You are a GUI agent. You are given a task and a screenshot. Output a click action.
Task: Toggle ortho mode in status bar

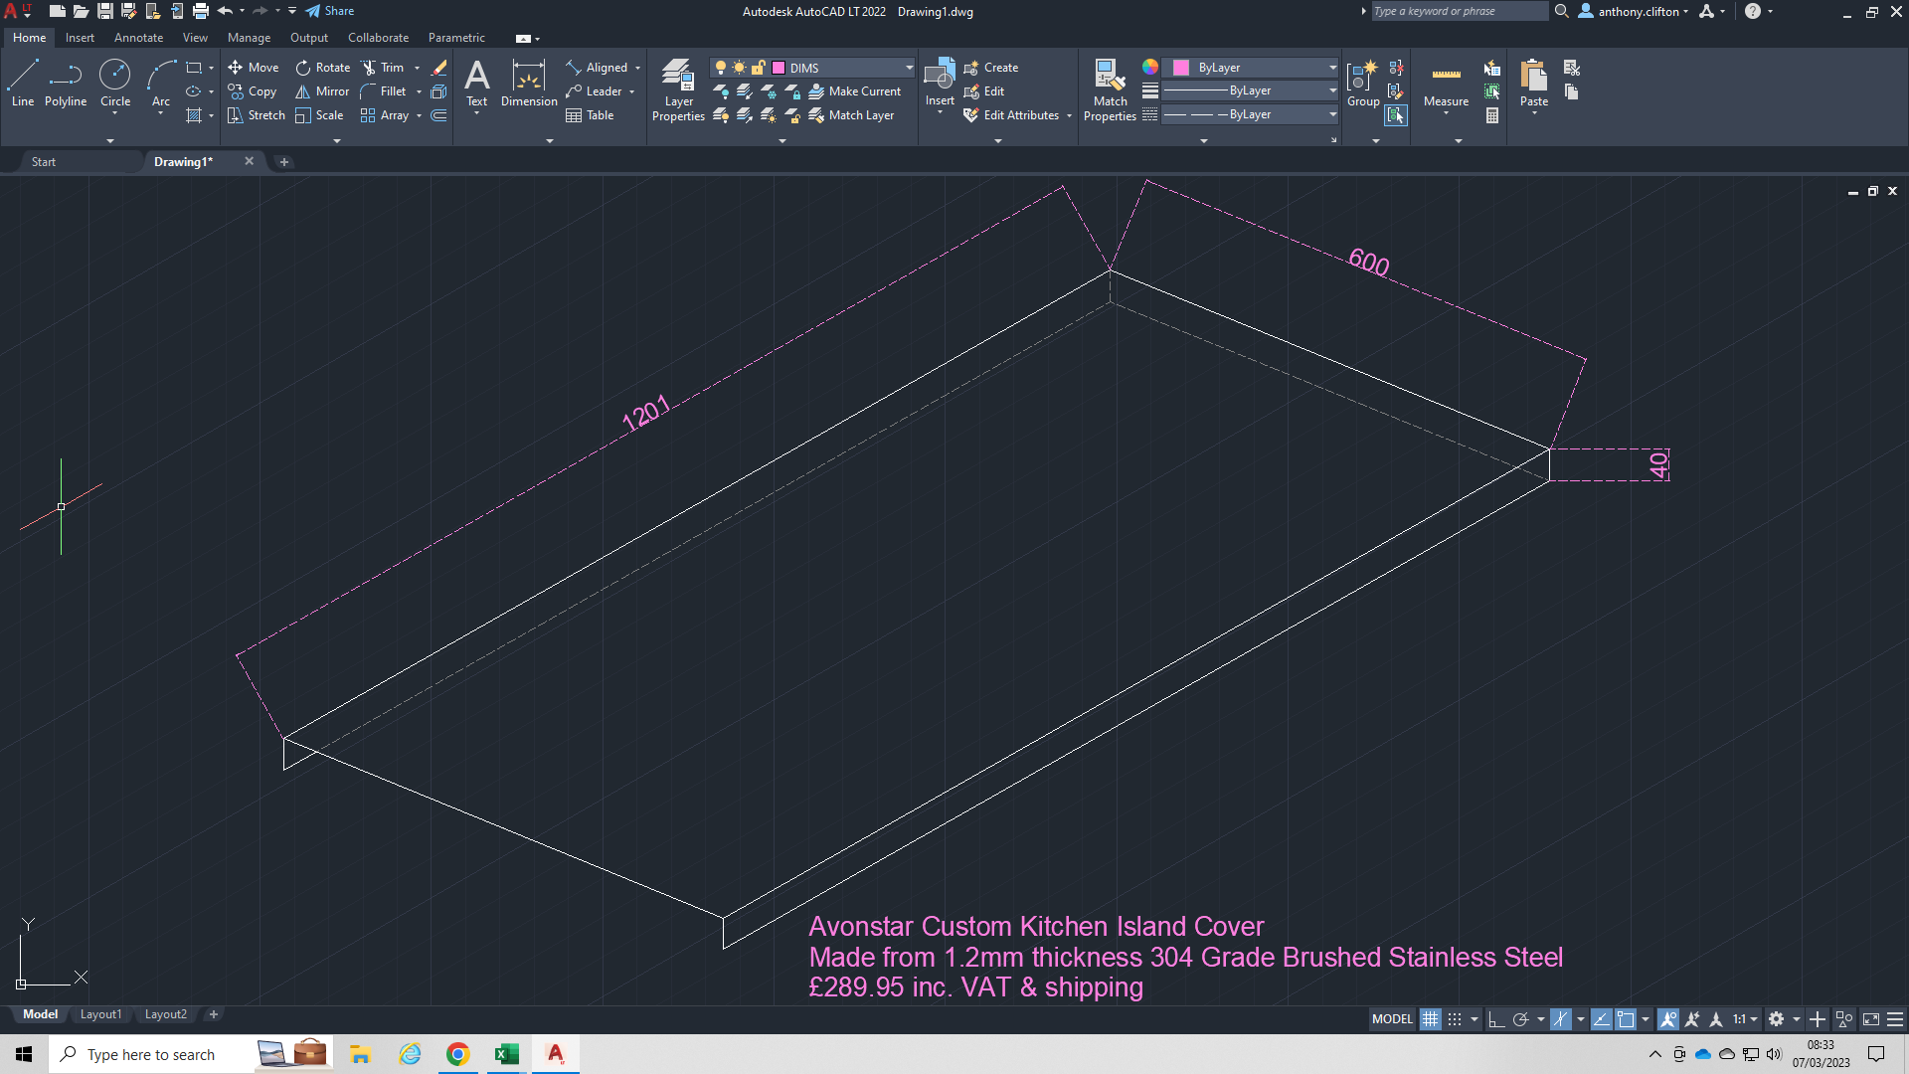1496,1019
